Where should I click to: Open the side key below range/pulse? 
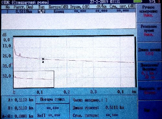tap(149, 90)
